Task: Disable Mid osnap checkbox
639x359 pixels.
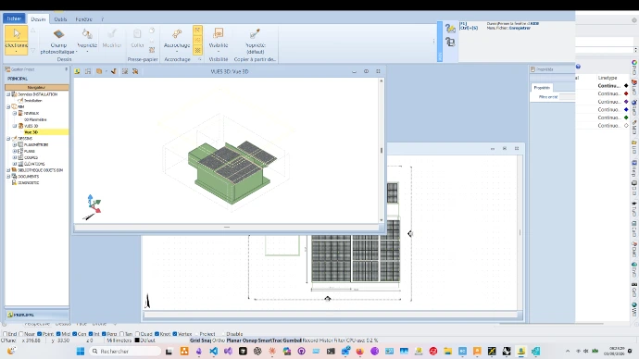Action: (x=58, y=334)
